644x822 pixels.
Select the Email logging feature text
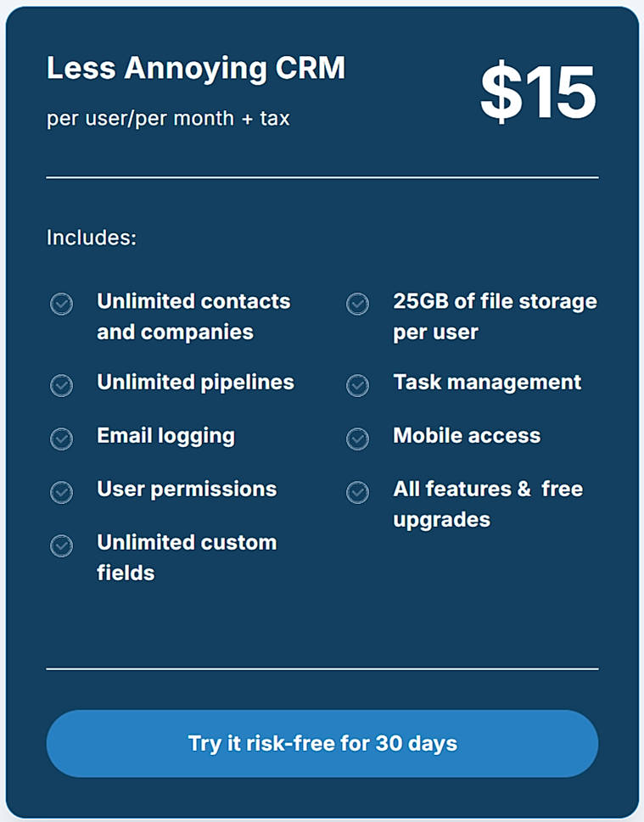click(165, 436)
